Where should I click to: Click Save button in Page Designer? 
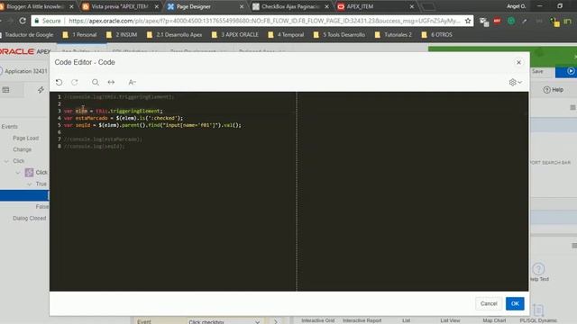[537, 71]
